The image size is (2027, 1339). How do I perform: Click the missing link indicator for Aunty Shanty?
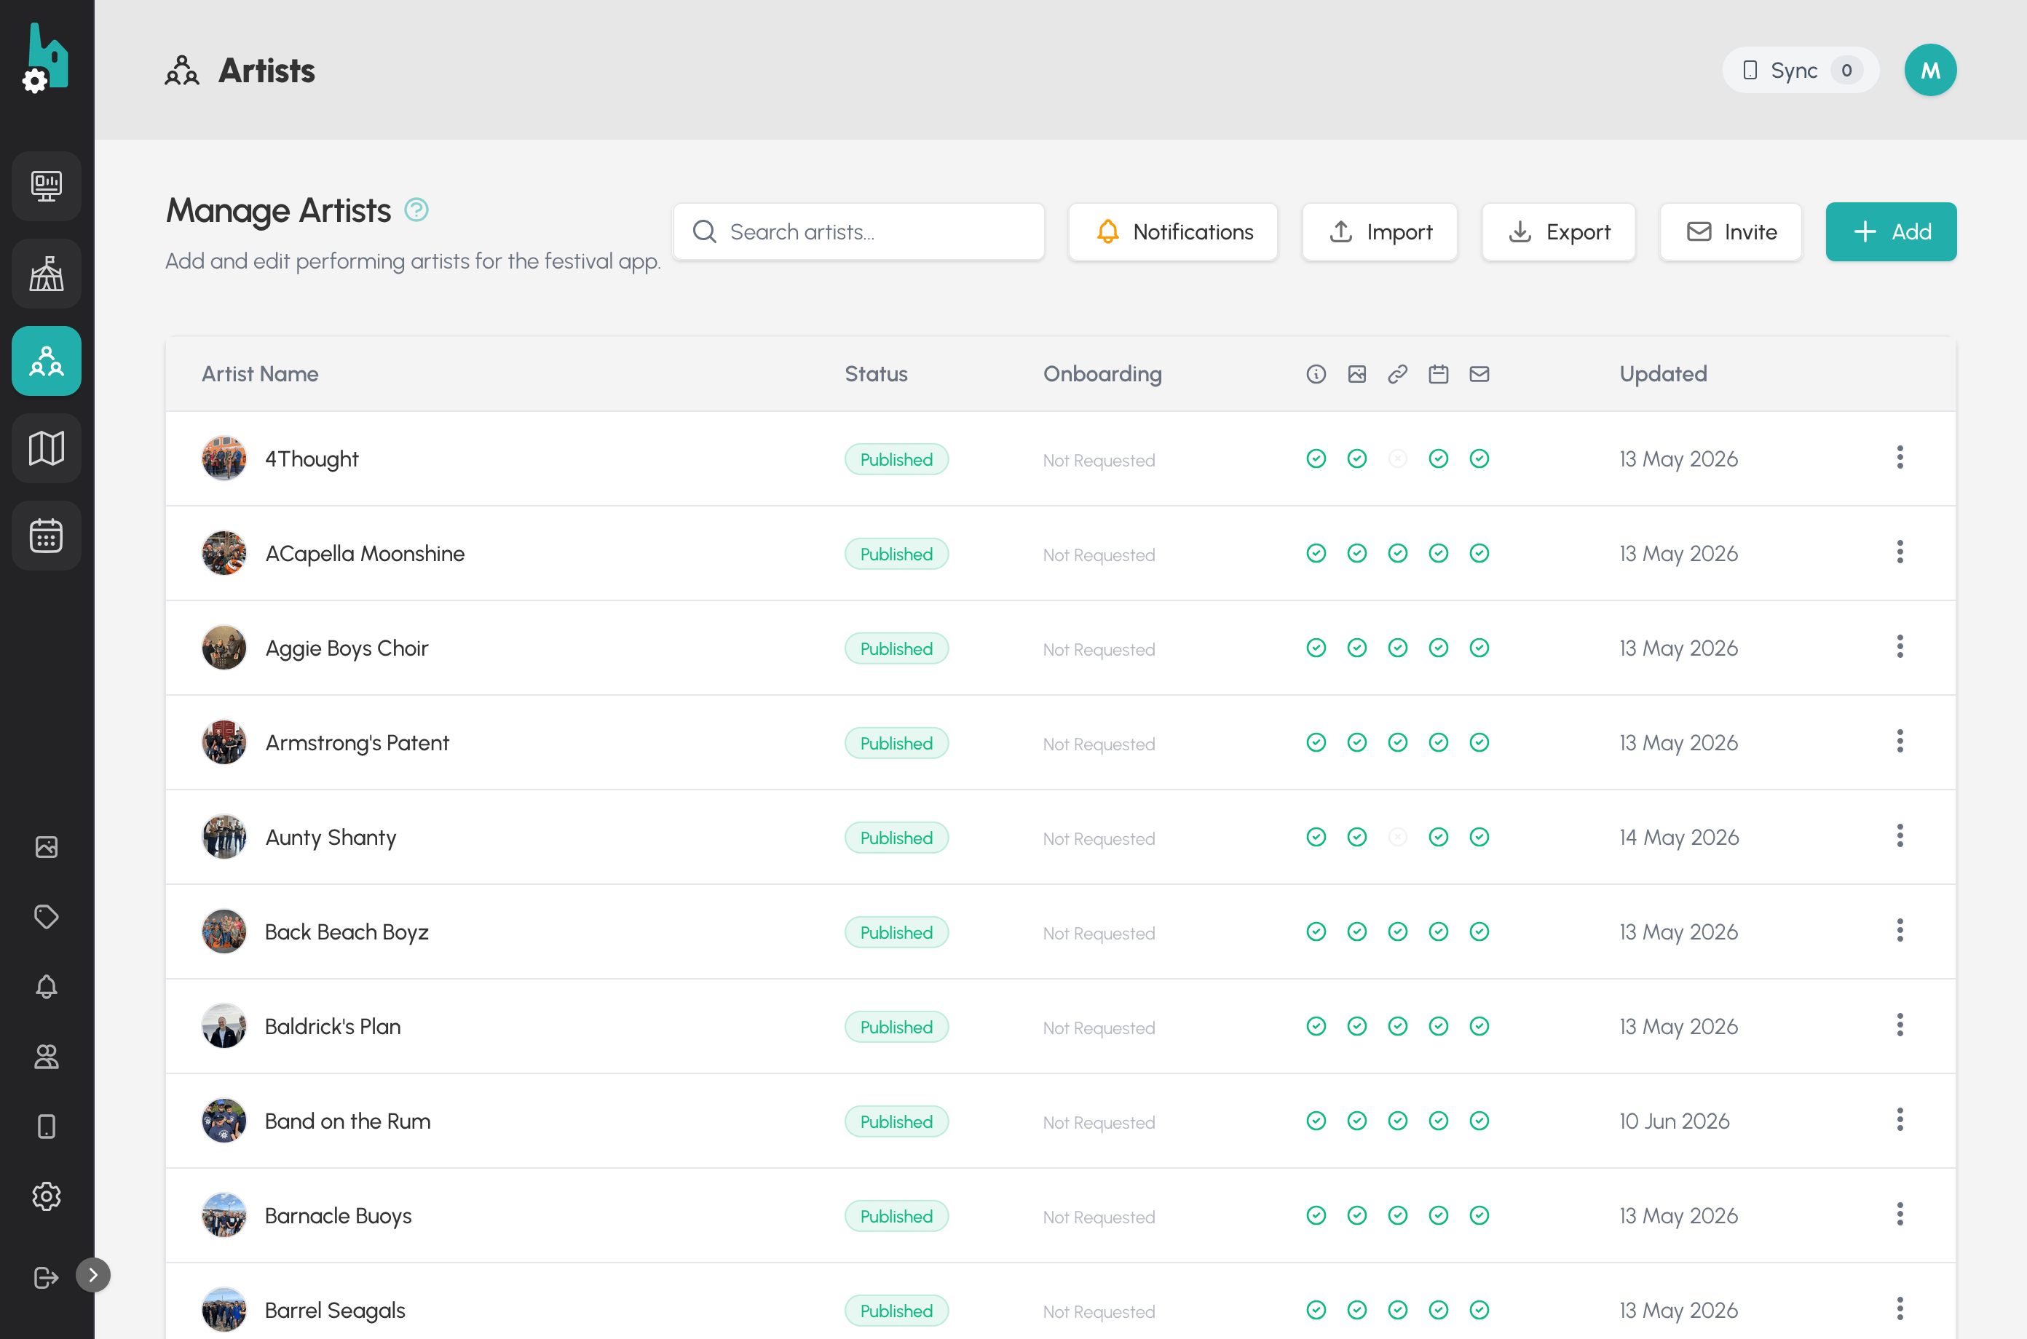tap(1397, 837)
